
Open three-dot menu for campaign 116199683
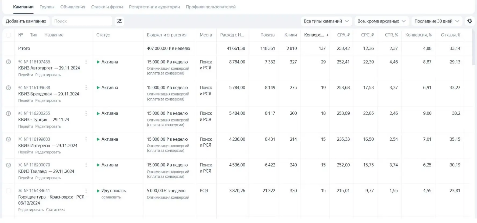click(x=86, y=139)
